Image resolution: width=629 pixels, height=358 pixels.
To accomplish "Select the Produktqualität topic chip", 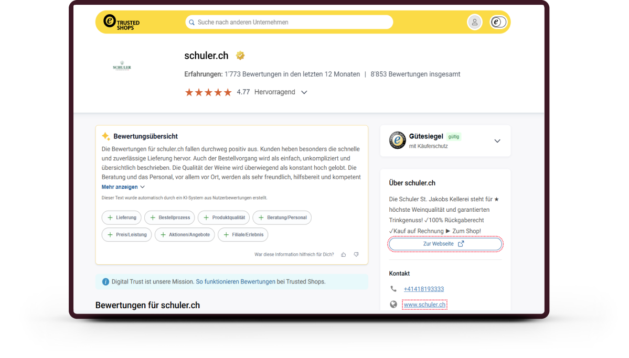I will (224, 218).
